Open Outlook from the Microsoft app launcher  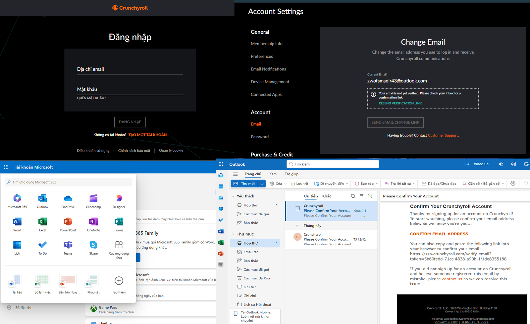tap(42, 201)
